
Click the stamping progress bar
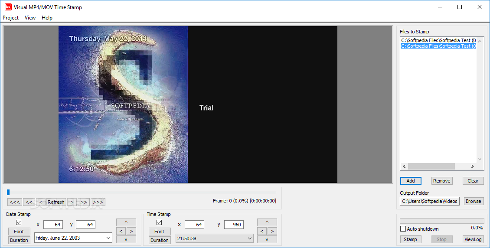pyautogui.click(x=442, y=221)
